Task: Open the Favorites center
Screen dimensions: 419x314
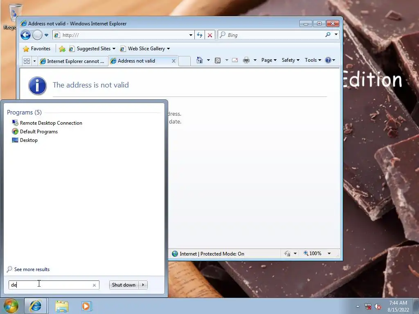Action: pos(37,49)
